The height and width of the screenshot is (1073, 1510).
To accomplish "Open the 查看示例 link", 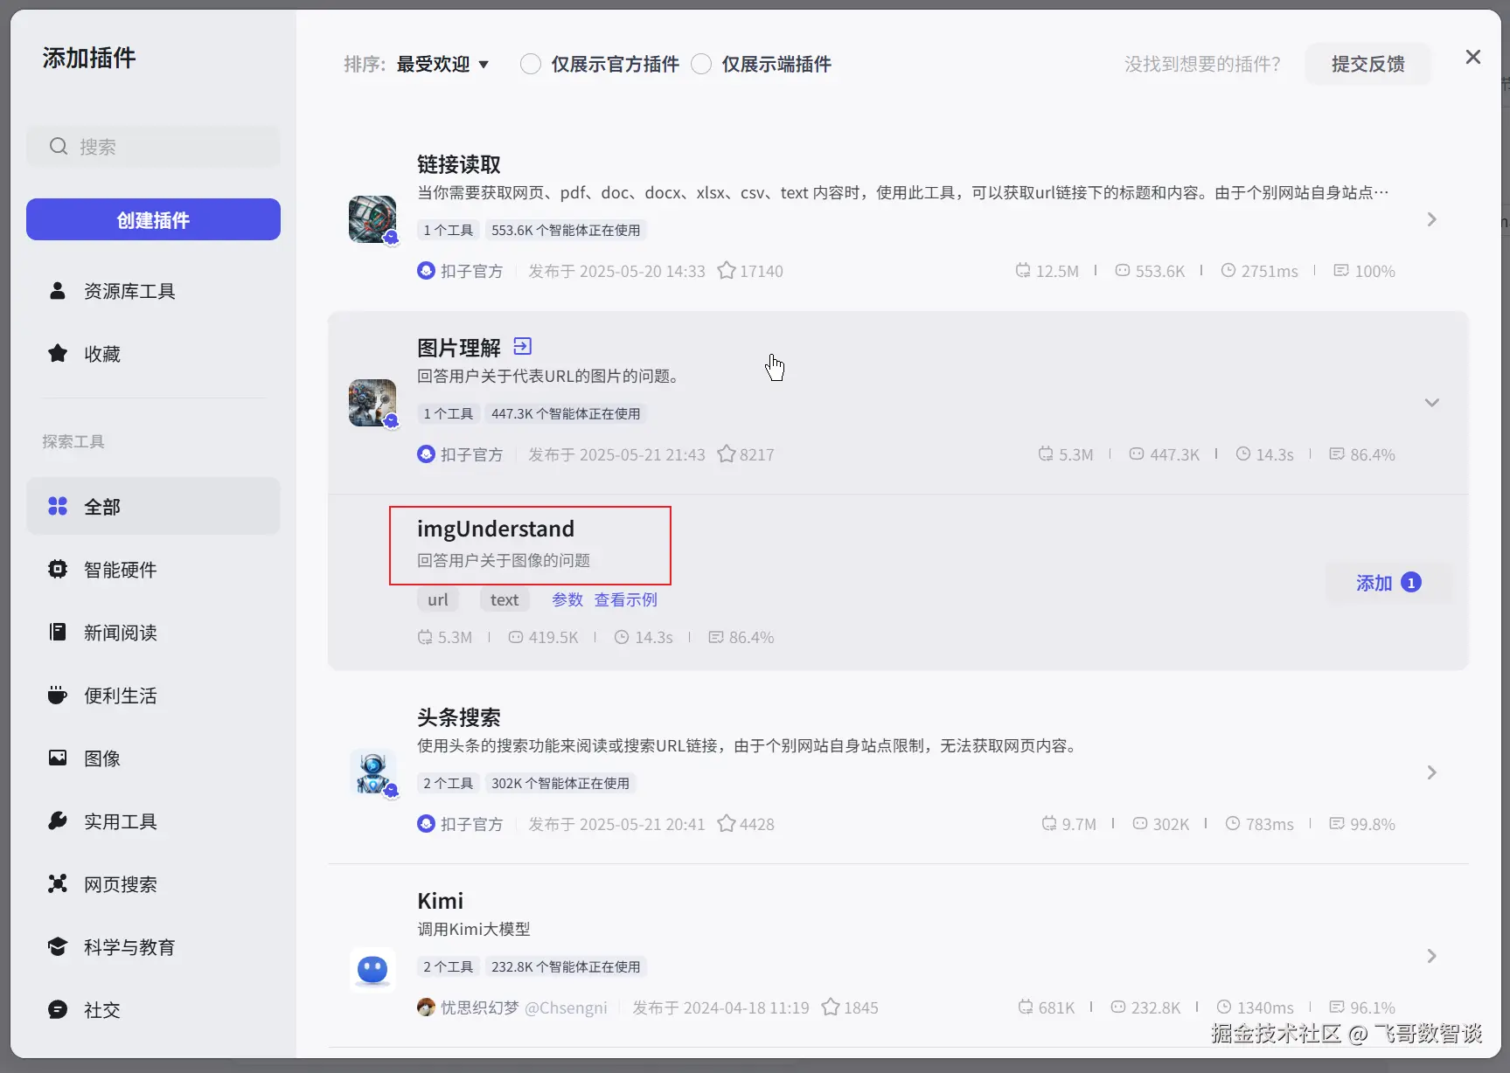I will 626,599.
